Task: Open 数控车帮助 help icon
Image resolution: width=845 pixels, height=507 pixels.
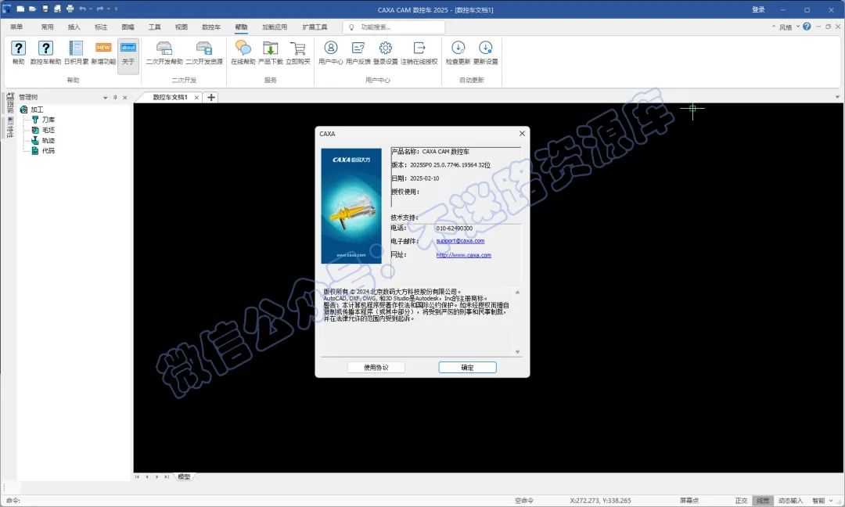Action: [46, 49]
